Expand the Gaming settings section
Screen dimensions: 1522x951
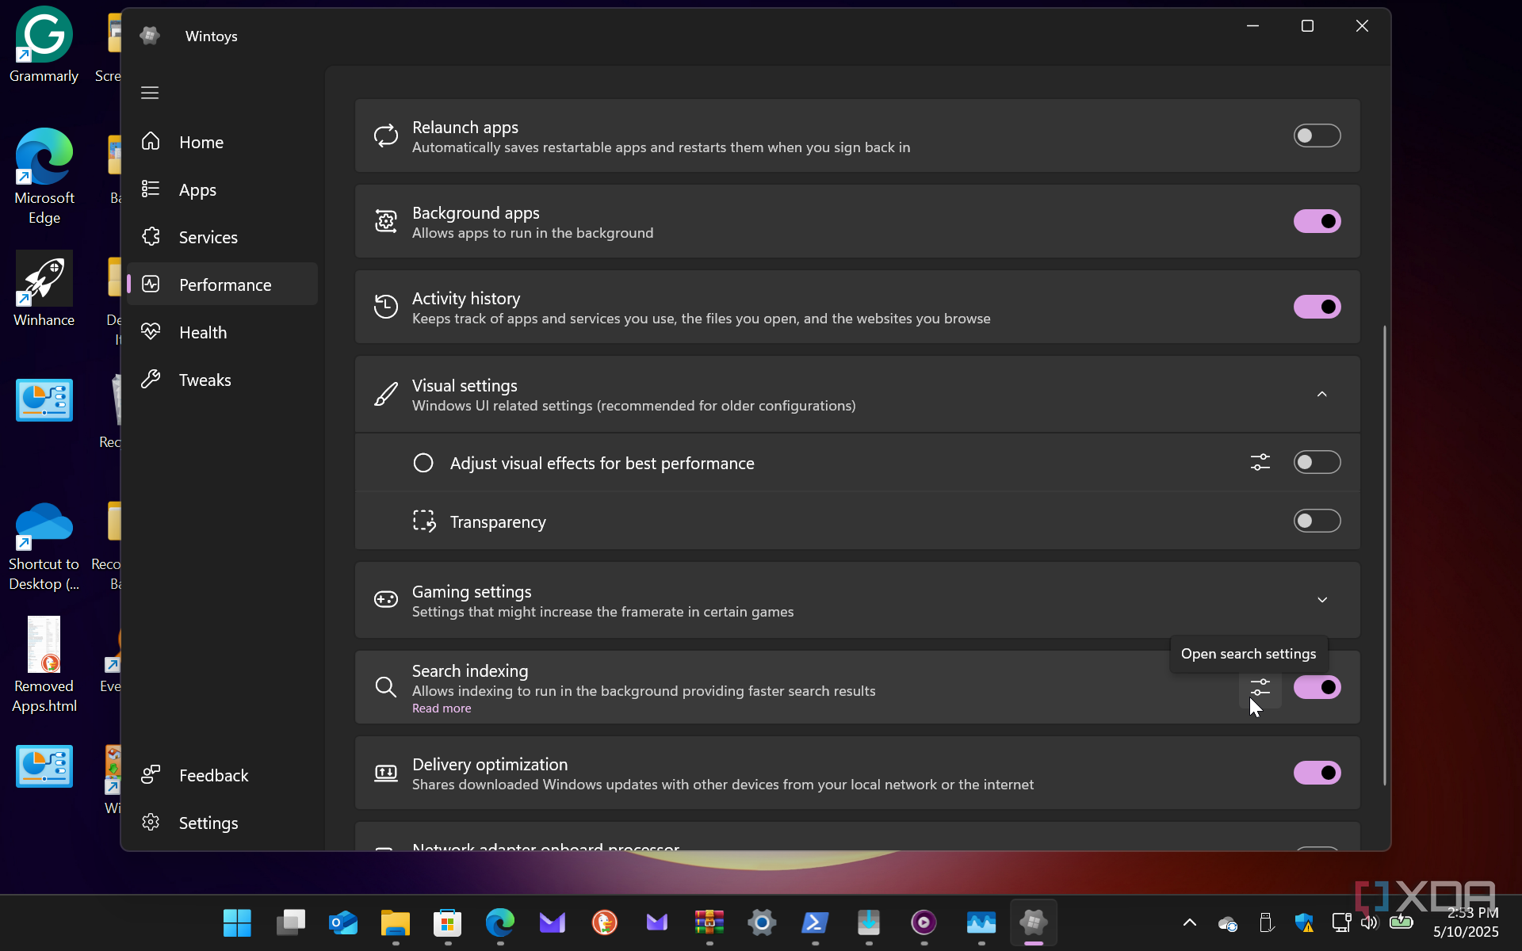point(1321,600)
